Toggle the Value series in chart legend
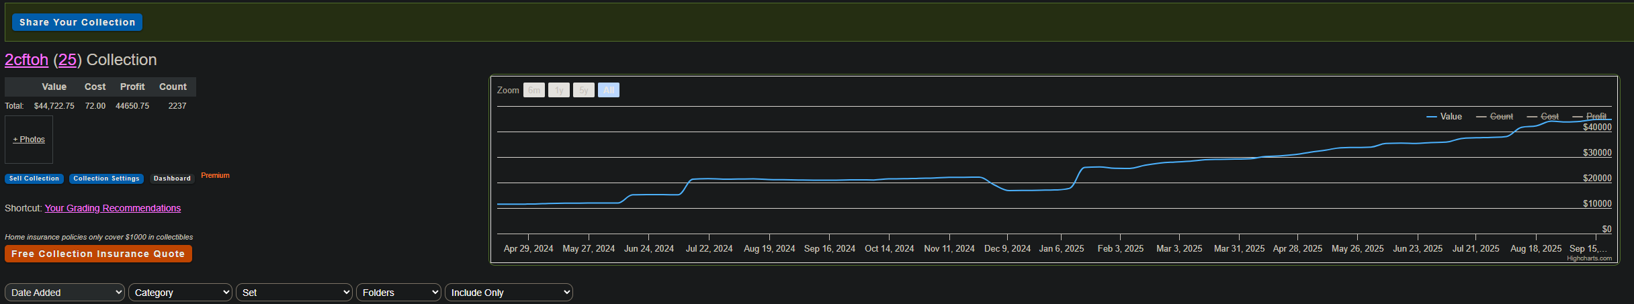Screen dimensions: 1634x304 pyautogui.click(x=1444, y=117)
